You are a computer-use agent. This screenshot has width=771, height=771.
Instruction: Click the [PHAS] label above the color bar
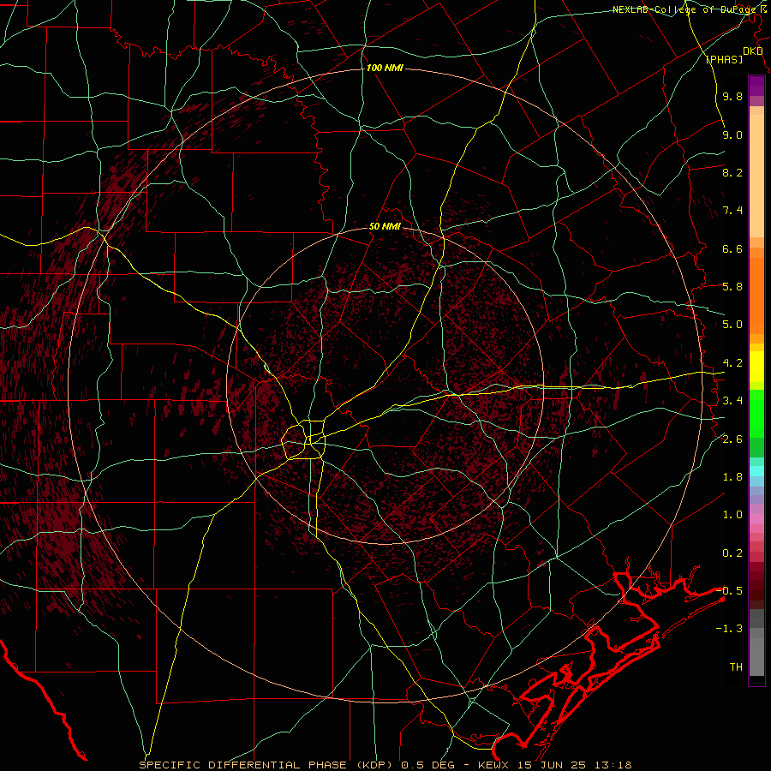(x=724, y=60)
